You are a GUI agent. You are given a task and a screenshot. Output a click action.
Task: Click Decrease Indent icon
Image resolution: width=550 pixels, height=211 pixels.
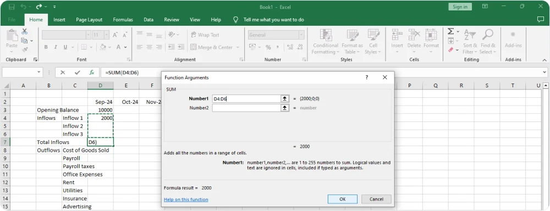pos(172,47)
